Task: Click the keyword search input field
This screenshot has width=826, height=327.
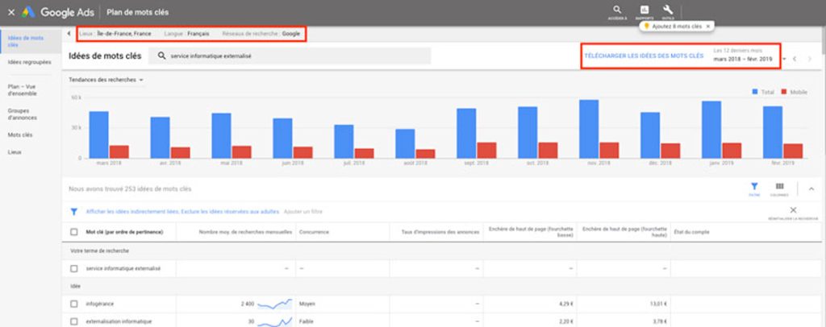Action: [x=290, y=56]
